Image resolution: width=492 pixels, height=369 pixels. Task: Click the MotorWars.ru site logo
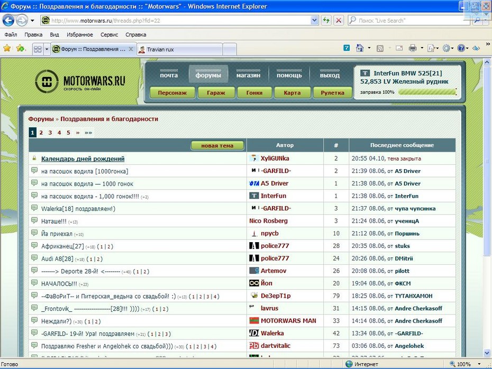(81, 82)
